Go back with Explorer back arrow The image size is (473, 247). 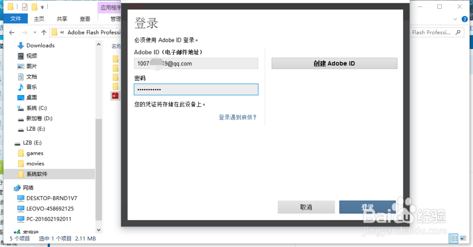[12, 33]
